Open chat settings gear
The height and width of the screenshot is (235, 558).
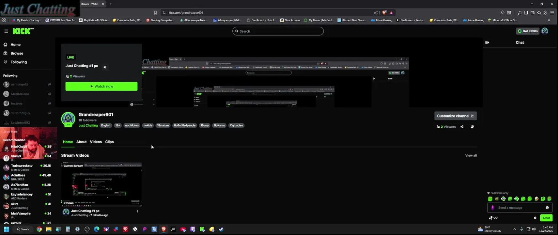tap(535, 218)
